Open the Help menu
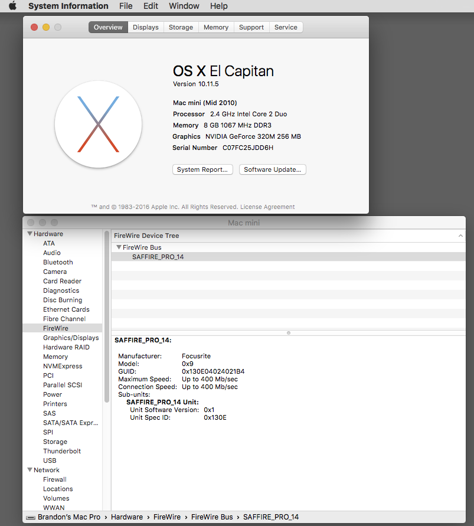Screen dimensions: 474x526 tap(219, 6)
